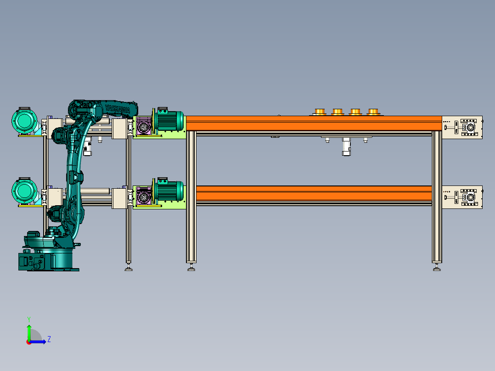Click the upper purple worm gearbox
Viewport: 495px width, 371px height.
(x=144, y=126)
